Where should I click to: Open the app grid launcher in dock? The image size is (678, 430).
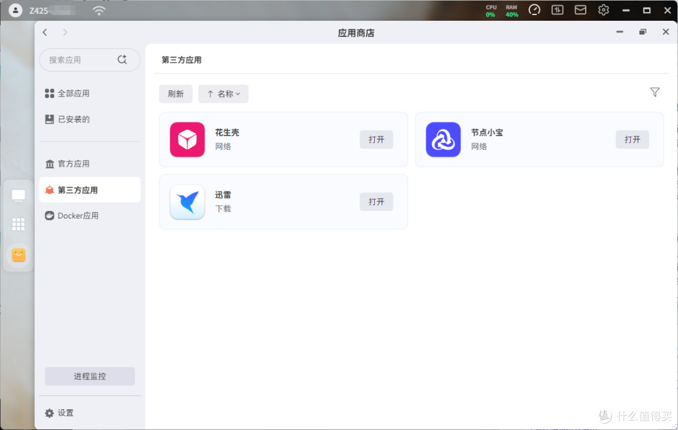click(18, 224)
